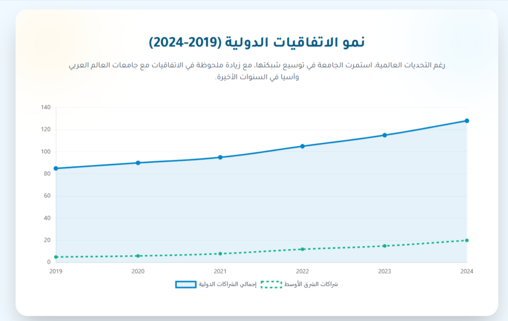
Task: Click the blue 2019 total partnerships data point
Action: 56,168
